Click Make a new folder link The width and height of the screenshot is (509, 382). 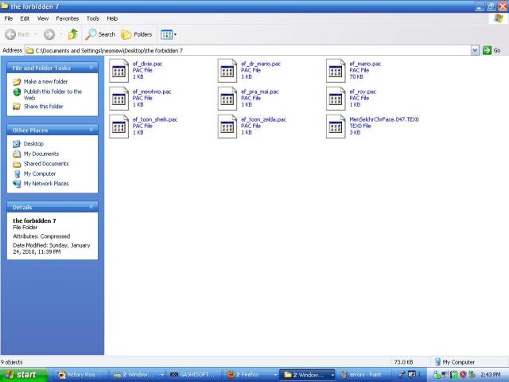pos(45,81)
